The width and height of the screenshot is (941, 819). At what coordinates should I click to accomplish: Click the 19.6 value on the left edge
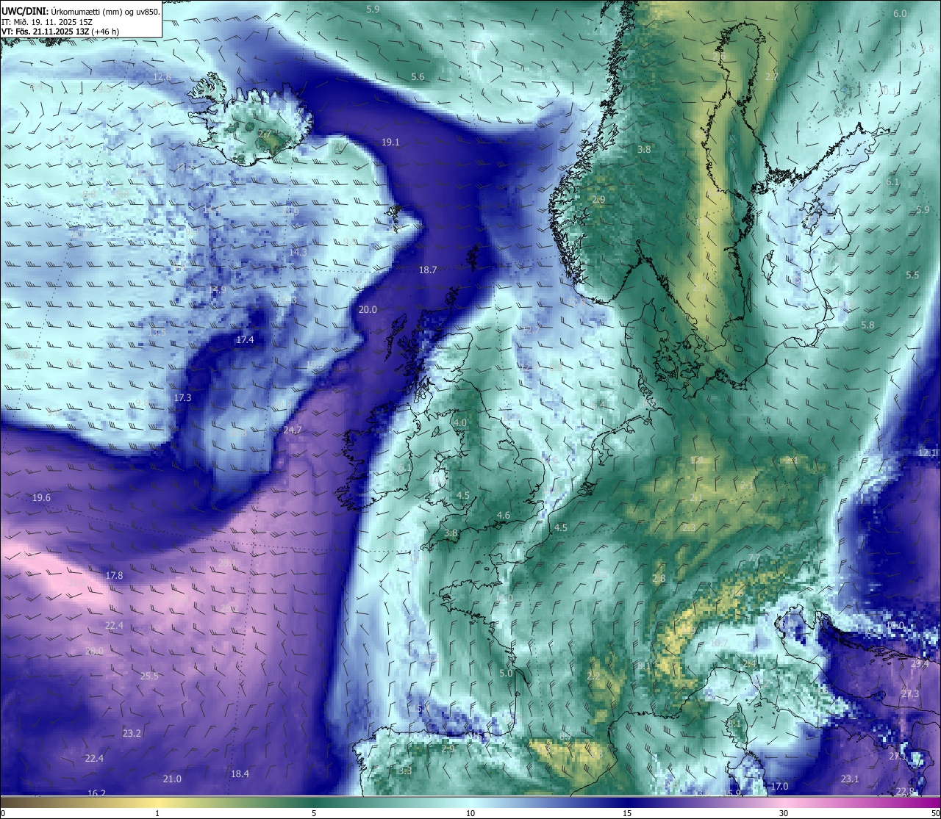click(x=41, y=498)
